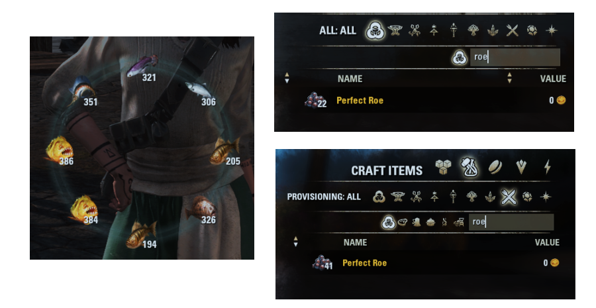Switch to the hammer-and-flask crafting tab
This screenshot has height=308, width=596.
click(x=469, y=167)
